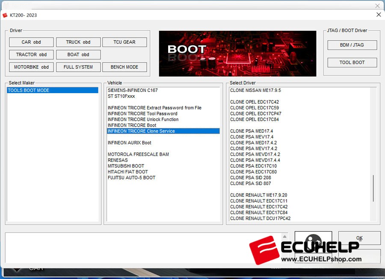Click inside the bottom log text box

pyautogui.click(x=144, y=248)
